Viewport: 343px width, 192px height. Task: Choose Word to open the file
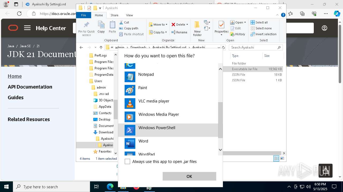(168, 143)
